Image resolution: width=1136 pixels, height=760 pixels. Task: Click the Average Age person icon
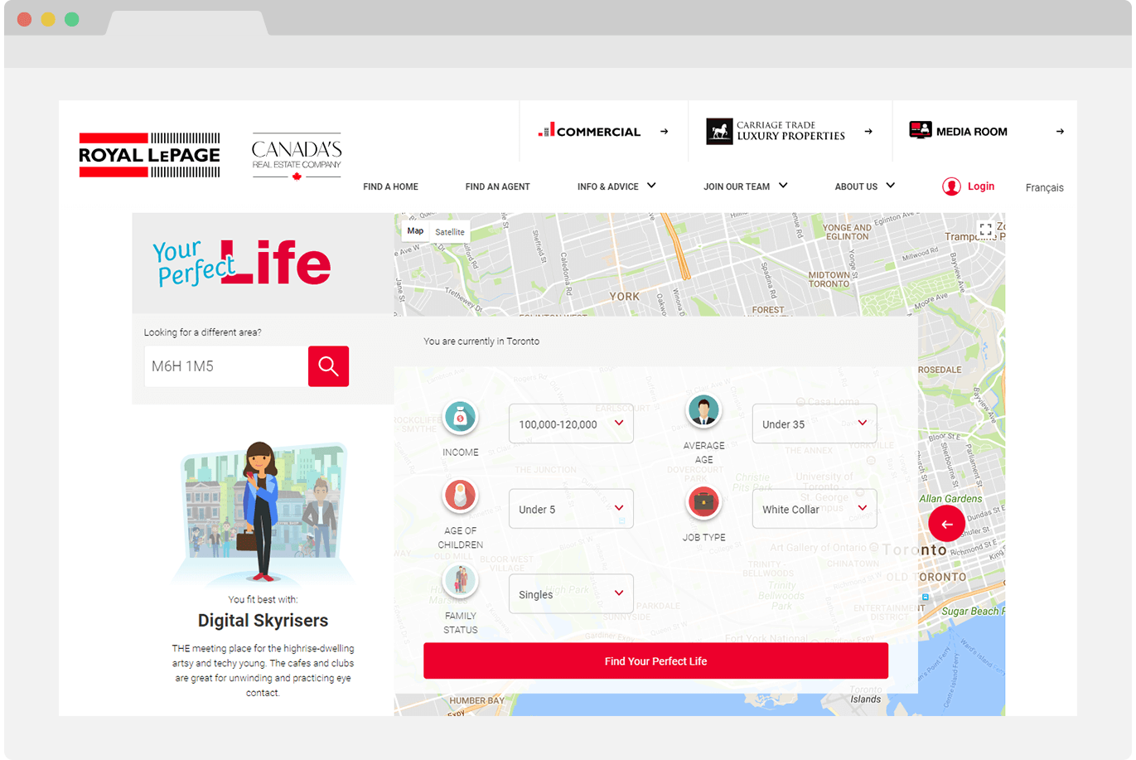click(703, 410)
